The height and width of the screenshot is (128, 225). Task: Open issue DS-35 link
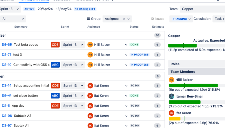7,45
